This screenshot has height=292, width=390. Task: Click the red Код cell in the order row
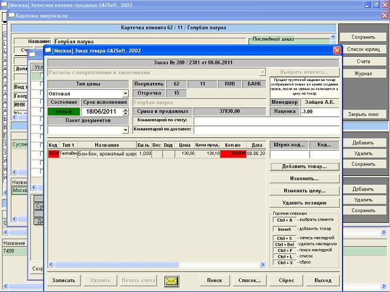point(53,154)
